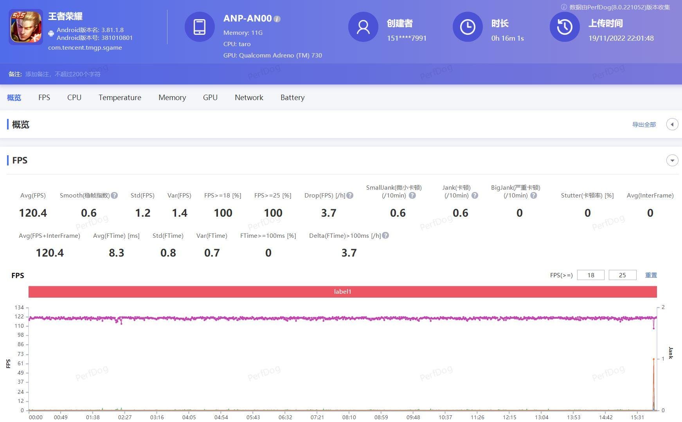Show help for BigJank metric
This screenshot has width=682, height=422.
click(x=534, y=196)
